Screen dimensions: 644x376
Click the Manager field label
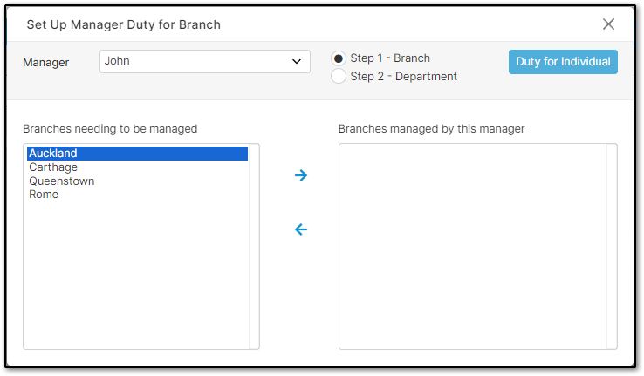(x=45, y=63)
